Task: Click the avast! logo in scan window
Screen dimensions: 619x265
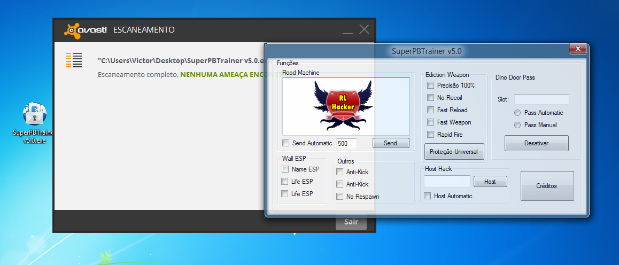Action: [x=86, y=30]
